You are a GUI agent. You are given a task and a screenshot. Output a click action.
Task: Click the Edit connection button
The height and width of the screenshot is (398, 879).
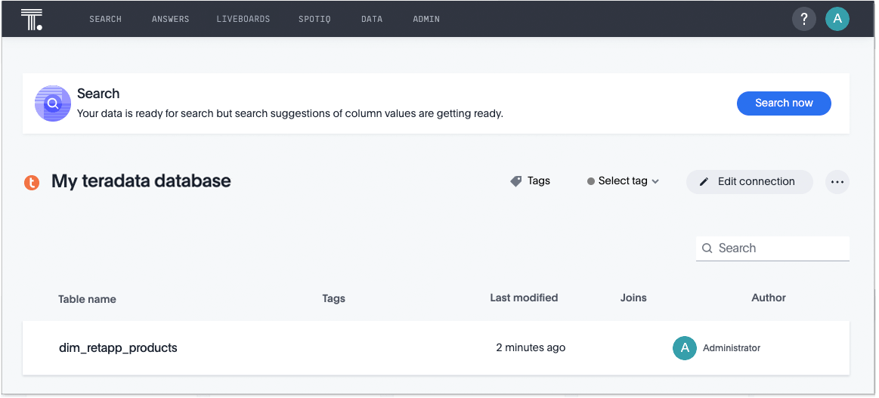coord(749,182)
